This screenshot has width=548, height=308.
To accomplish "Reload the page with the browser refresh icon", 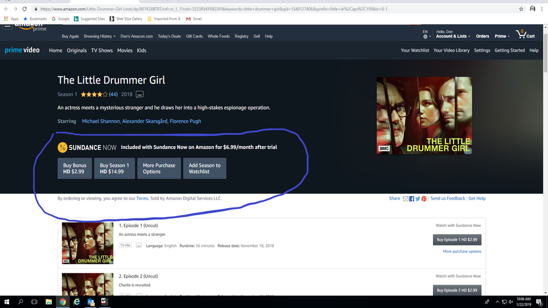I will click(x=25, y=9).
